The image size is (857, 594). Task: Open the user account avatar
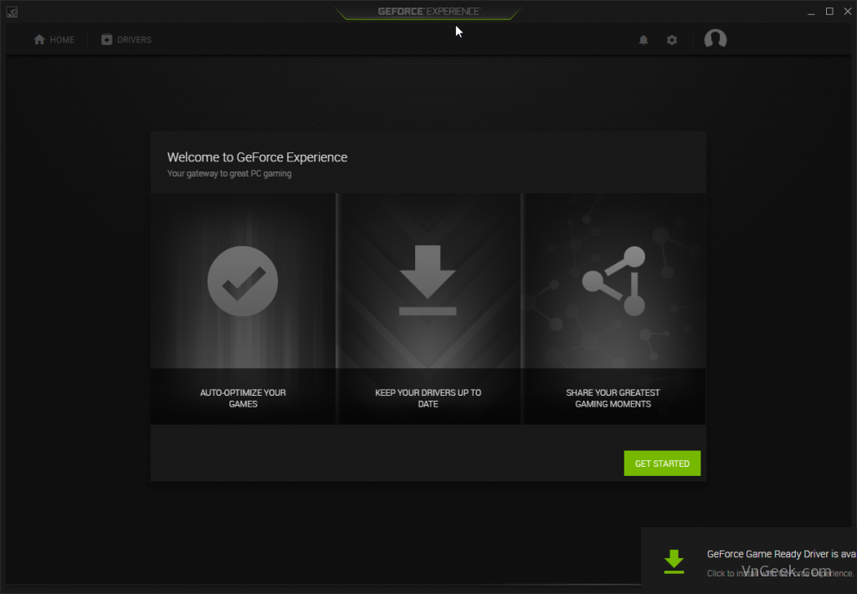click(x=715, y=39)
